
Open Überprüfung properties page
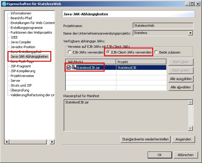(x=20, y=90)
